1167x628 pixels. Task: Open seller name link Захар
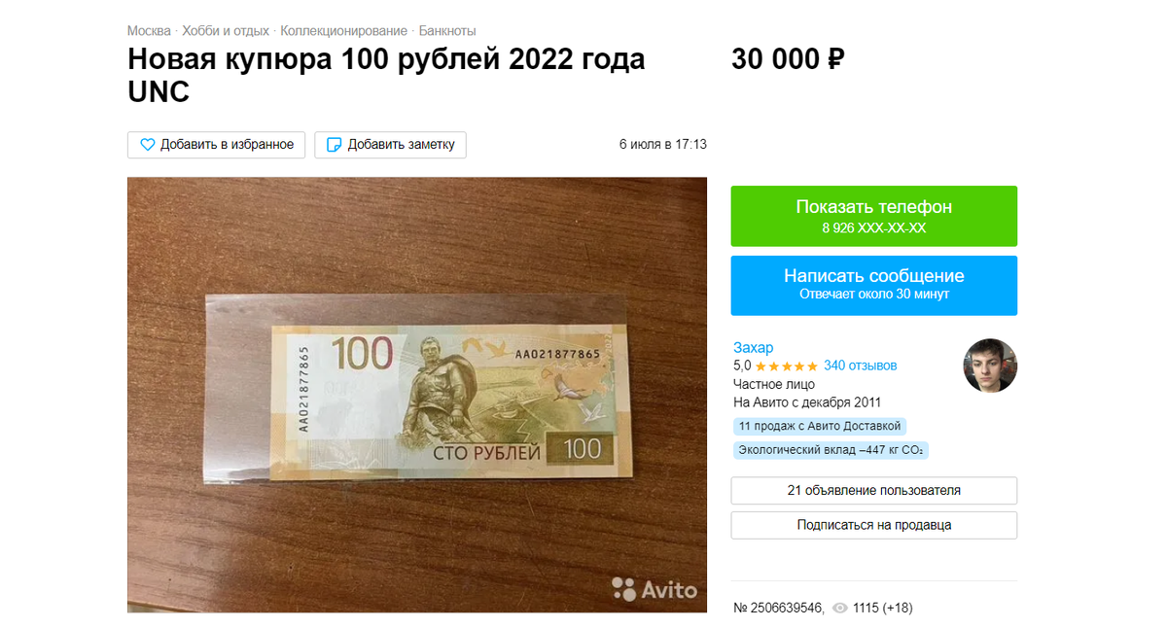tap(754, 348)
